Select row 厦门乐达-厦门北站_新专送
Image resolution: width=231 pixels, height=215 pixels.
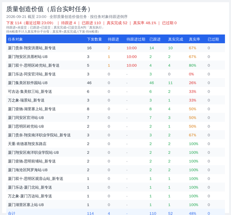(x=115, y=187)
